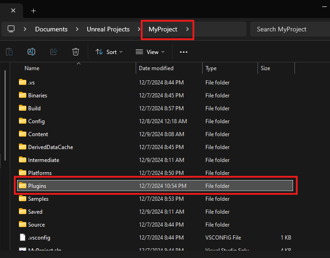Open a new tab with plus button

tap(33, 11)
